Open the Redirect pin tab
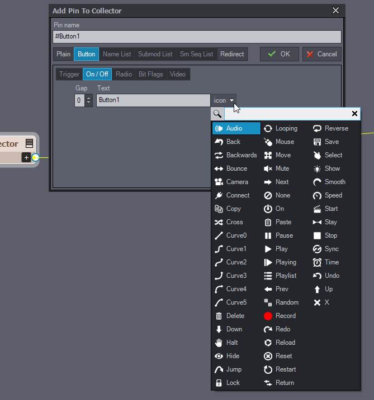This screenshot has height=400, width=374. (232, 54)
